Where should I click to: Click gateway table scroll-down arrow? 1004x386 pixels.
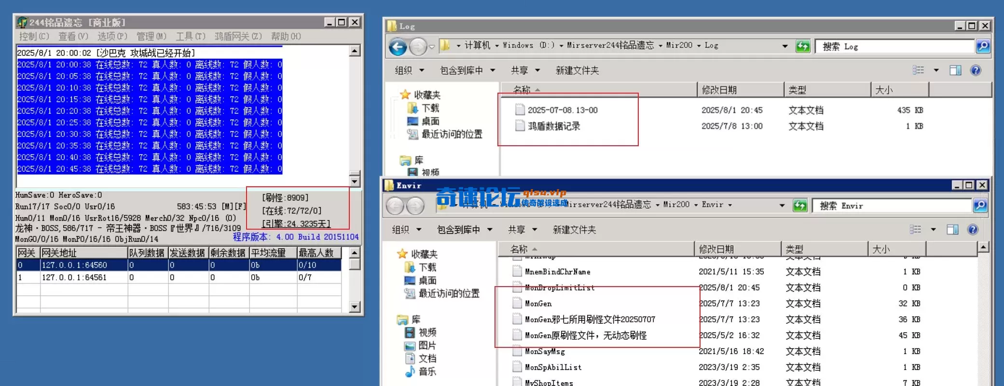click(x=355, y=306)
